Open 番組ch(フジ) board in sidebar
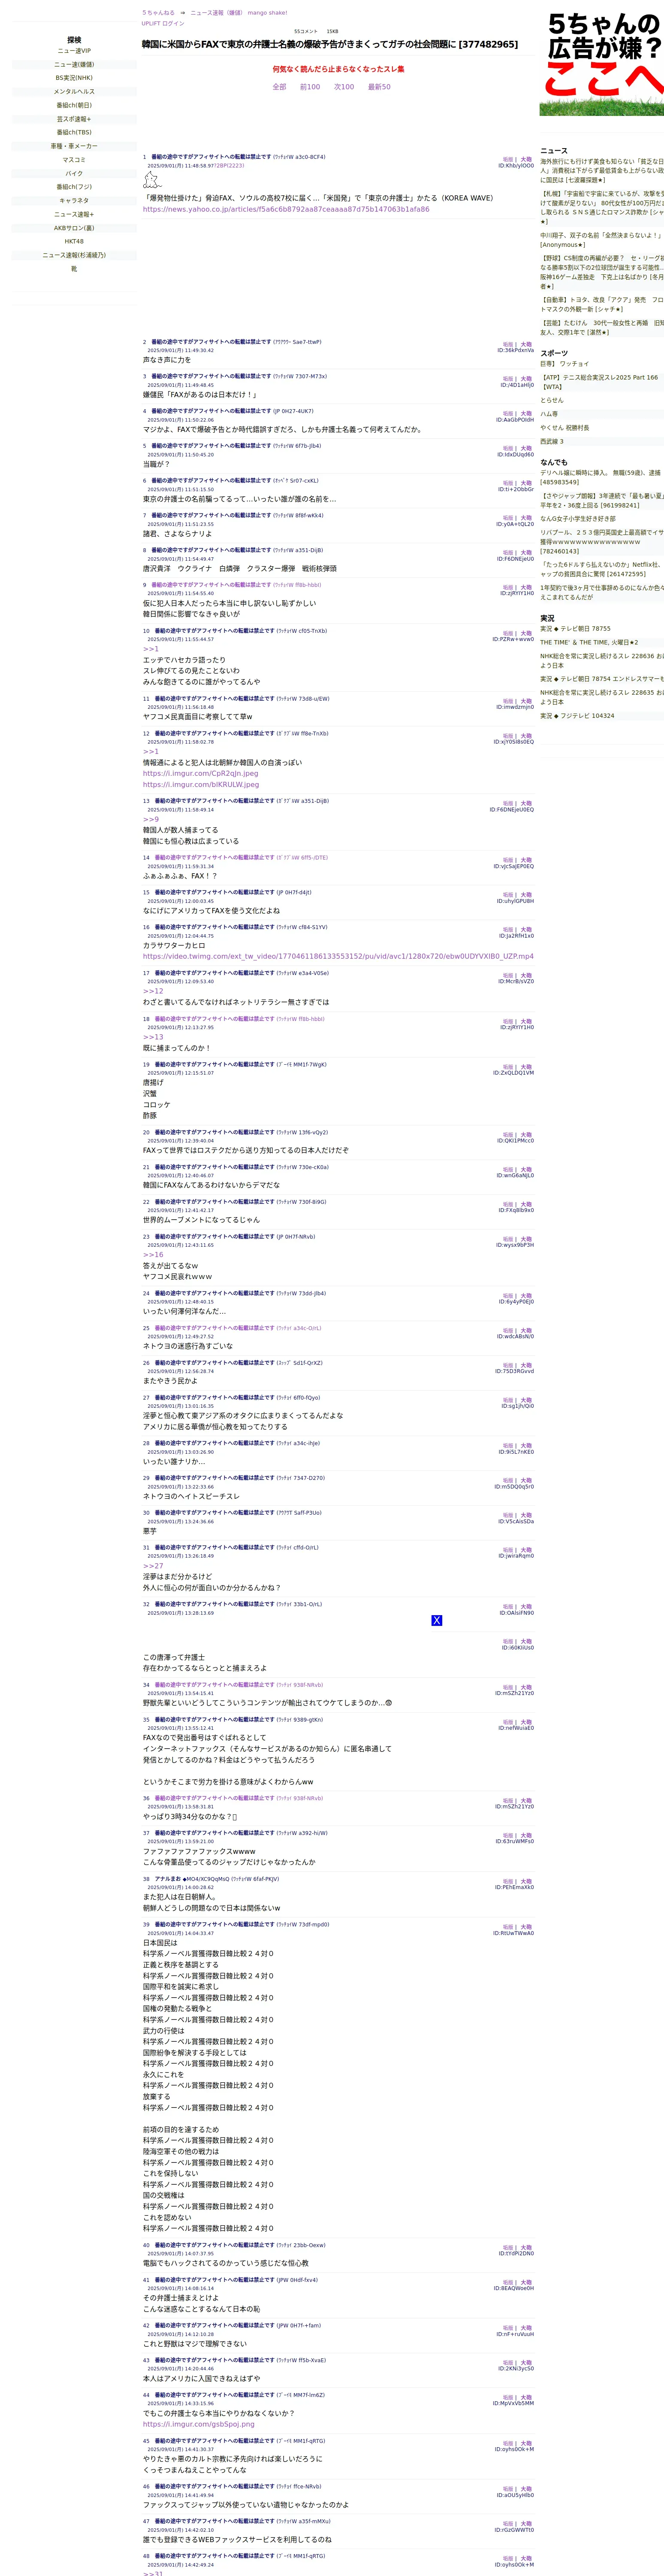Screen dimensions: 664x2576 point(74,187)
